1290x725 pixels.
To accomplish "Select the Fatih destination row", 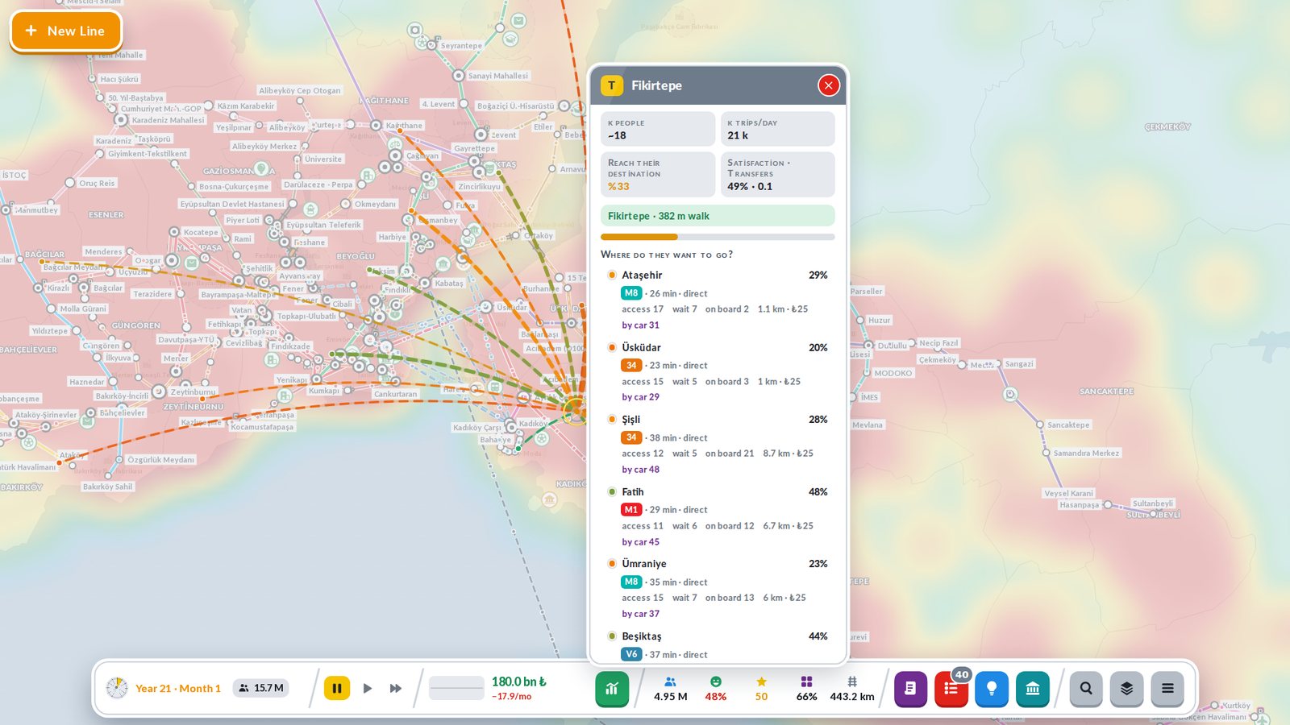I will (718, 516).
